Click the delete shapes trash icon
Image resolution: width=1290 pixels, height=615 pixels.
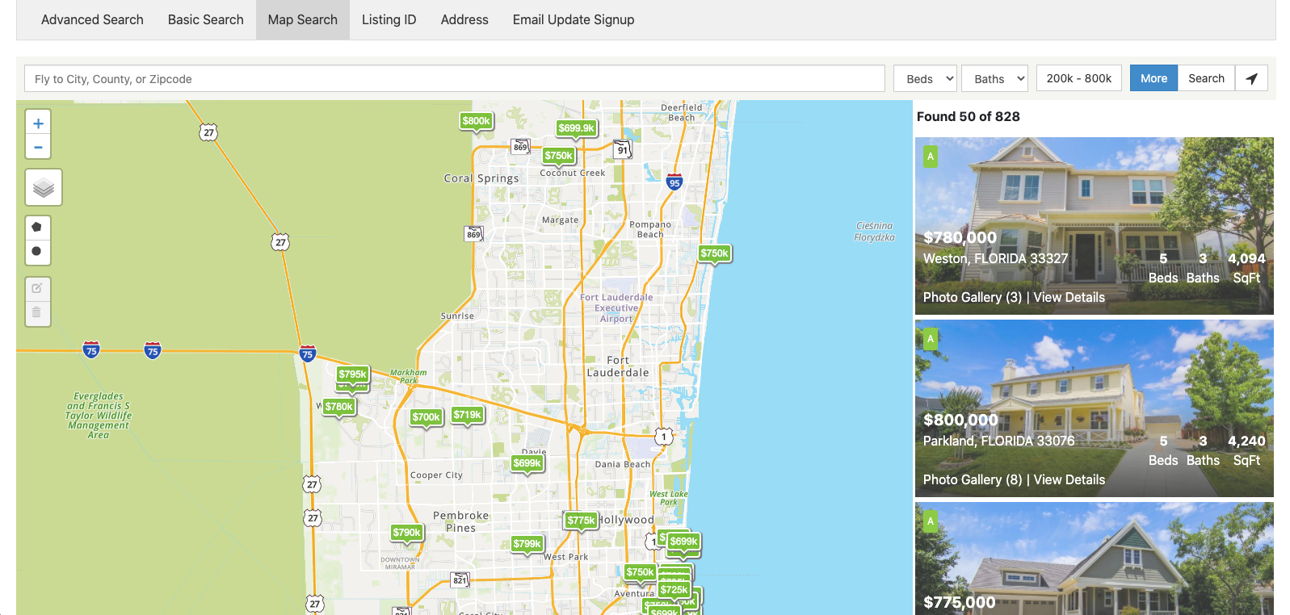tap(37, 313)
